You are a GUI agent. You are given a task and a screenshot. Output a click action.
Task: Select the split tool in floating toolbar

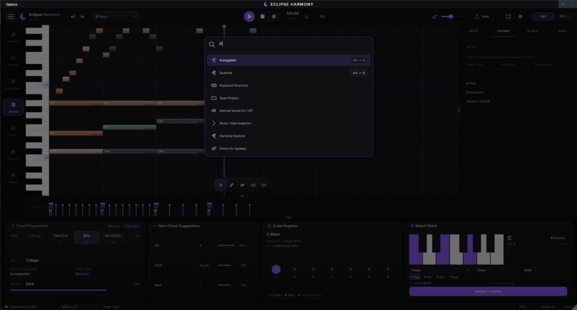[253, 185]
